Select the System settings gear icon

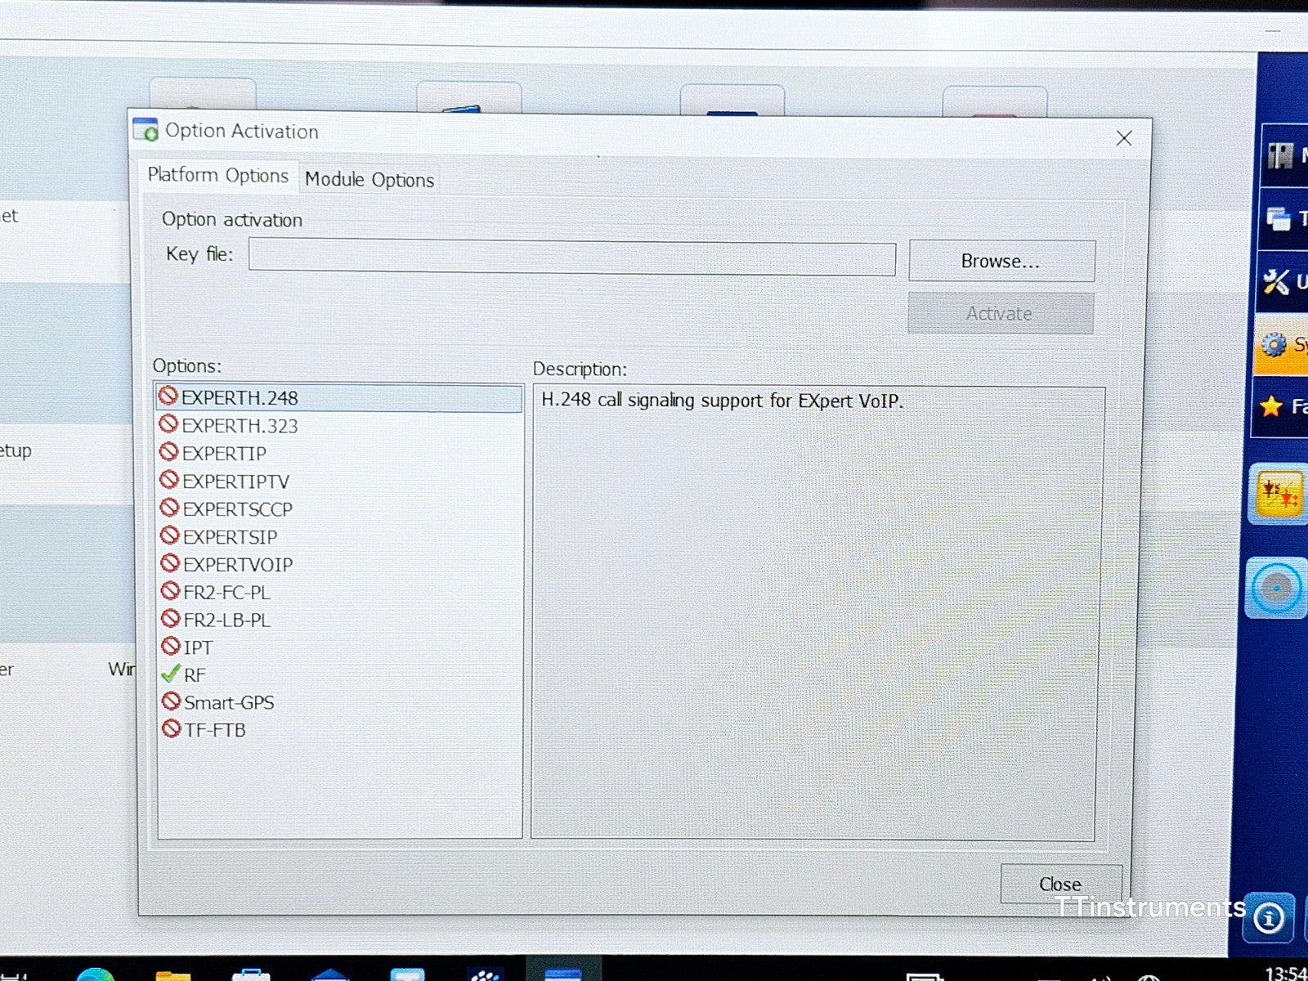click(x=1280, y=345)
